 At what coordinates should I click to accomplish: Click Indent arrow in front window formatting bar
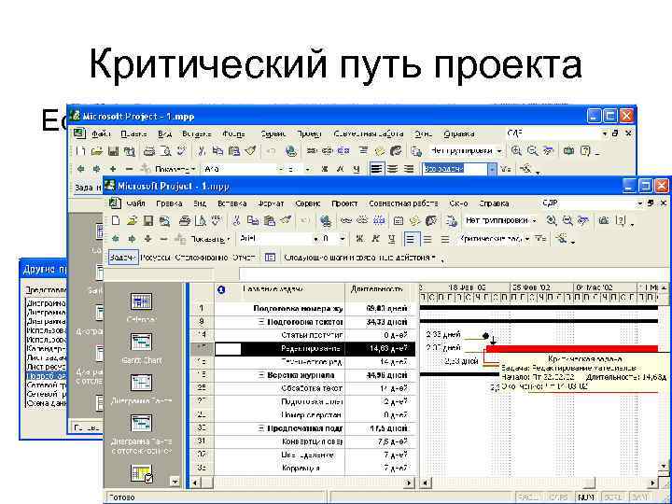[132, 239]
